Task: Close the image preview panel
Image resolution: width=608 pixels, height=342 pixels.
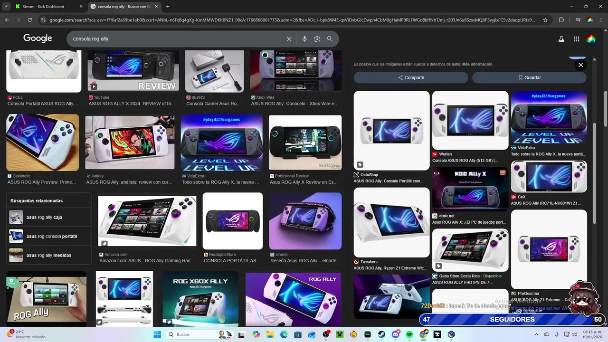Action: point(580,65)
